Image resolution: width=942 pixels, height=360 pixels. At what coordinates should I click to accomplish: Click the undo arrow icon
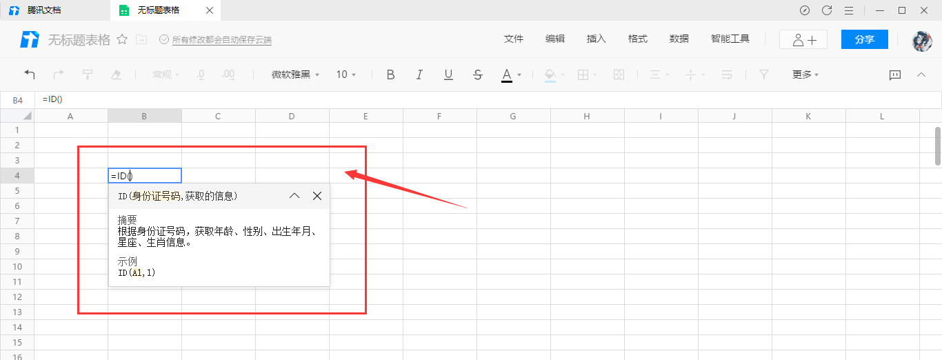(30, 74)
